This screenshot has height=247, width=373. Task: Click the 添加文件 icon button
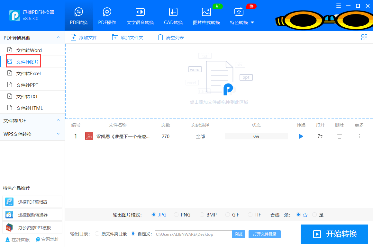pyautogui.click(x=74, y=38)
